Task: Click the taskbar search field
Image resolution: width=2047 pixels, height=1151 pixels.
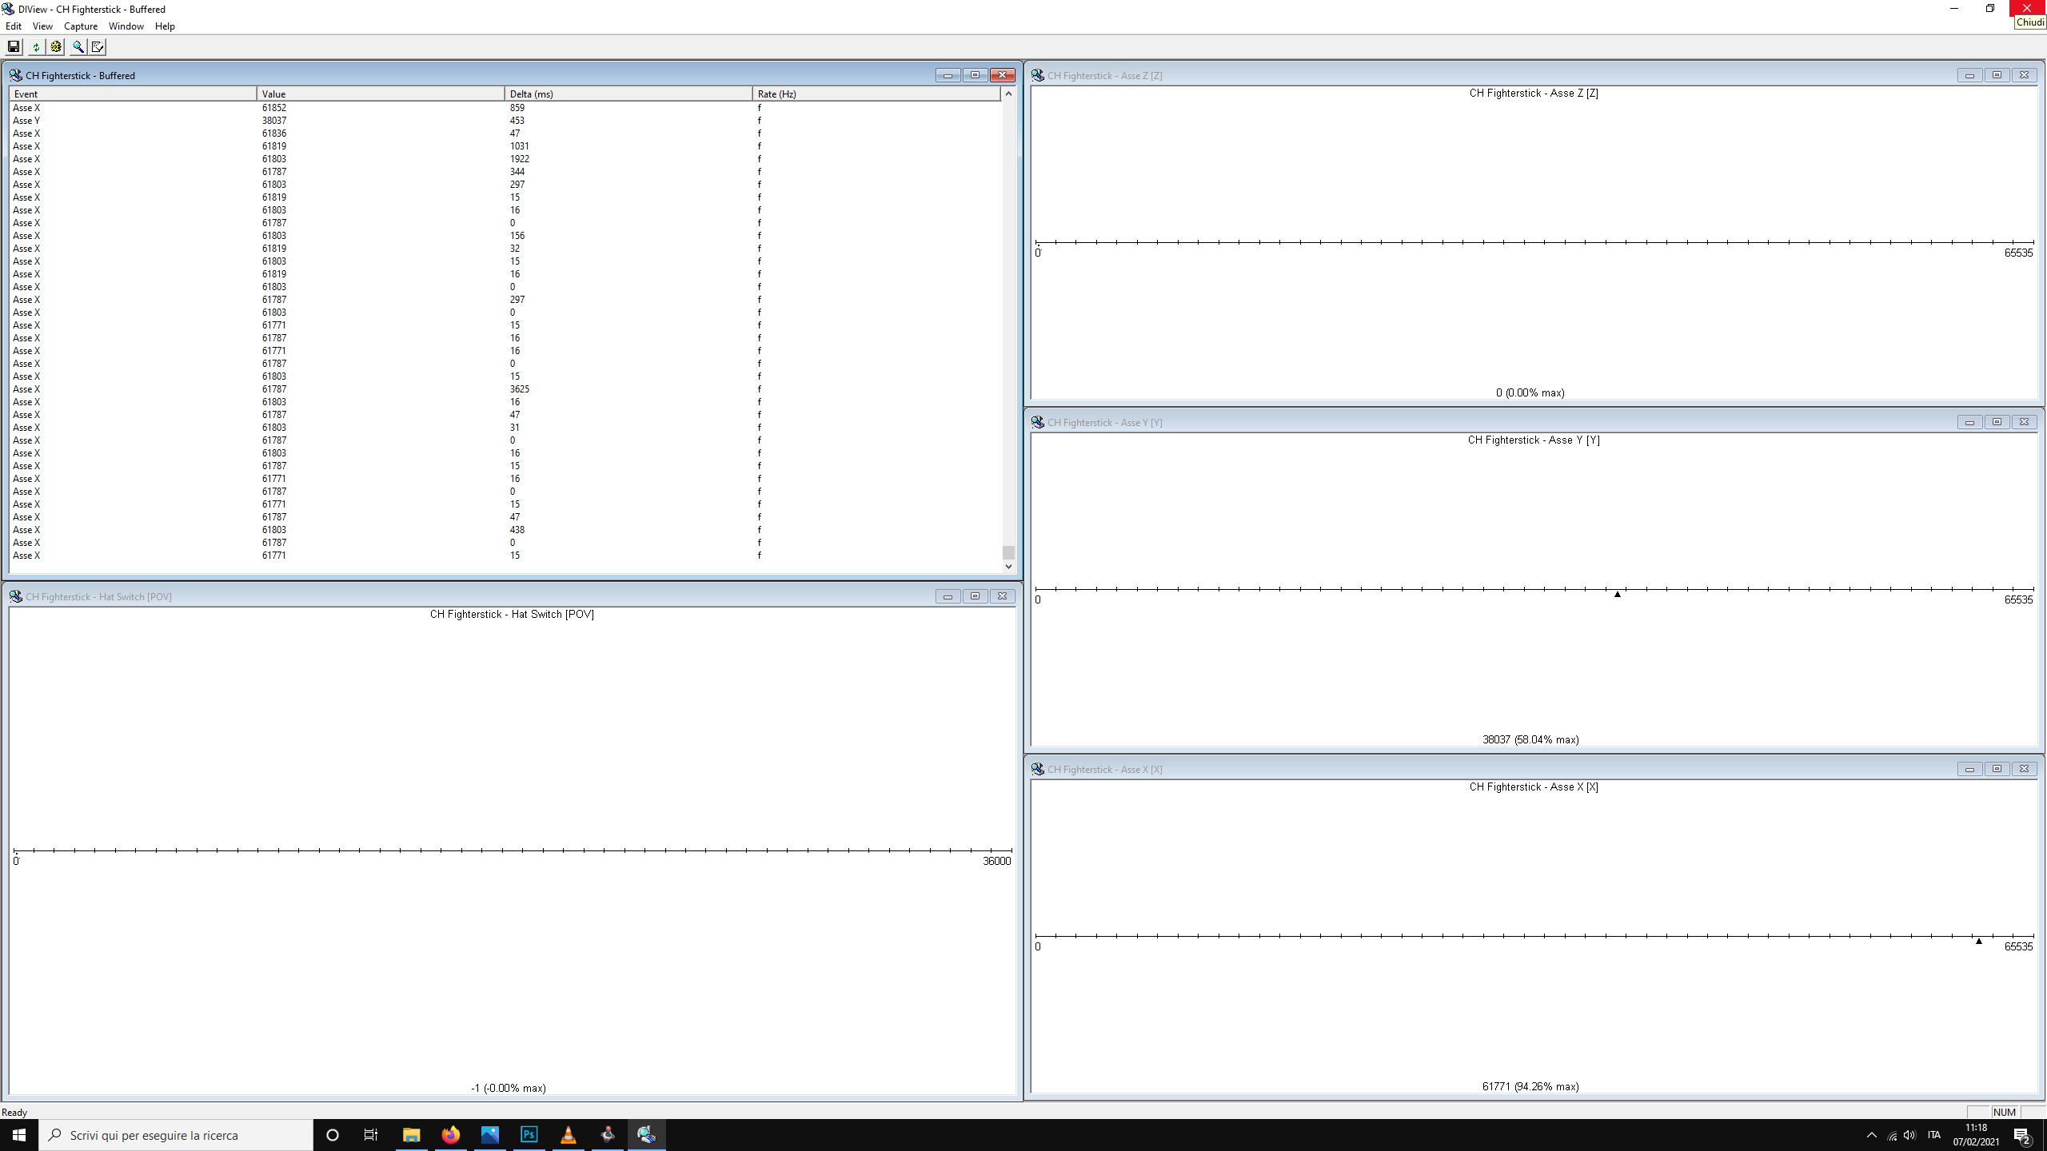Action: (176, 1135)
